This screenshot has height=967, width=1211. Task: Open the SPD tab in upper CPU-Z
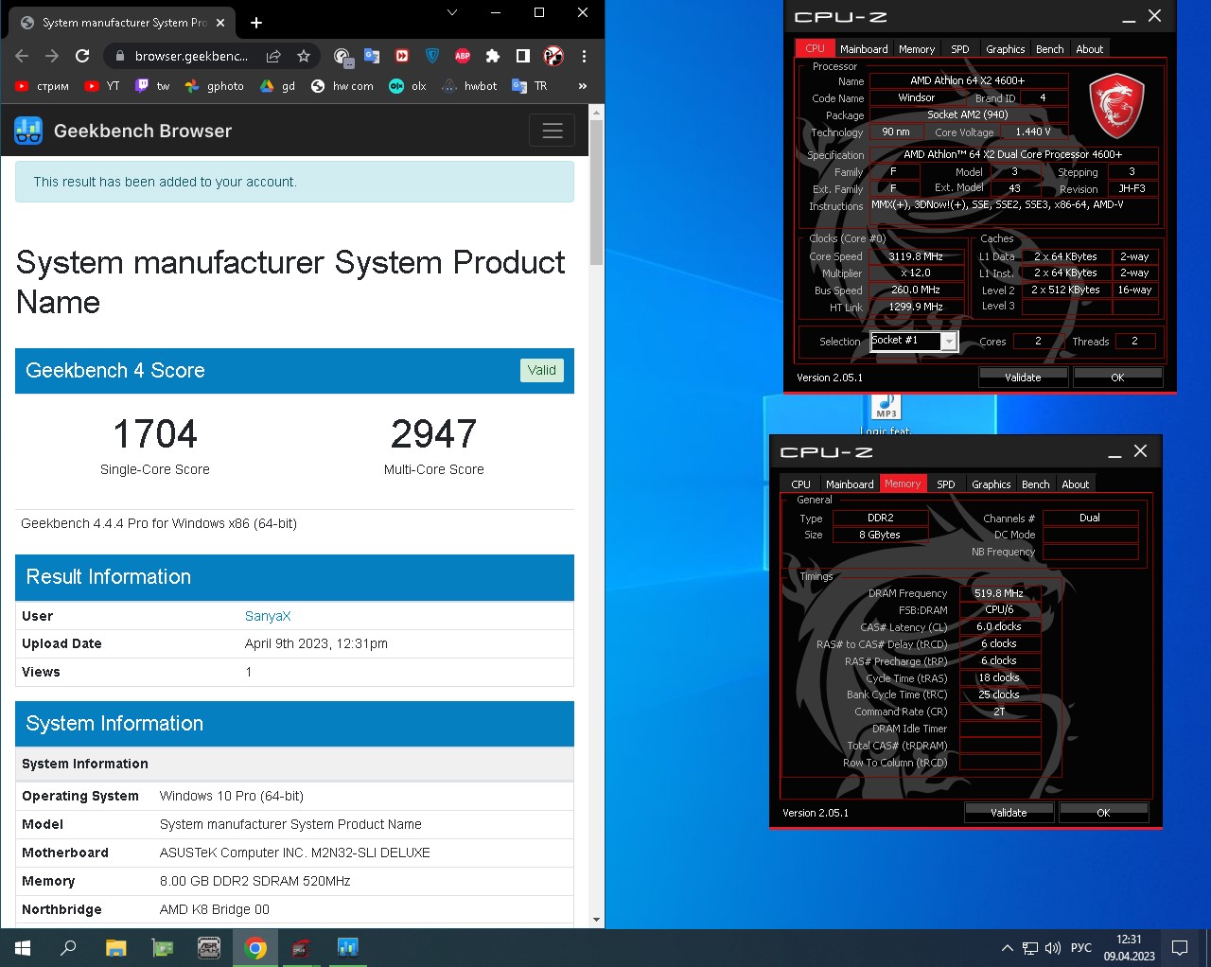[x=960, y=49]
